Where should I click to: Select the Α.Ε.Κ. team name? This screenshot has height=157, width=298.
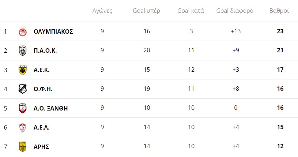click(x=41, y=70)
